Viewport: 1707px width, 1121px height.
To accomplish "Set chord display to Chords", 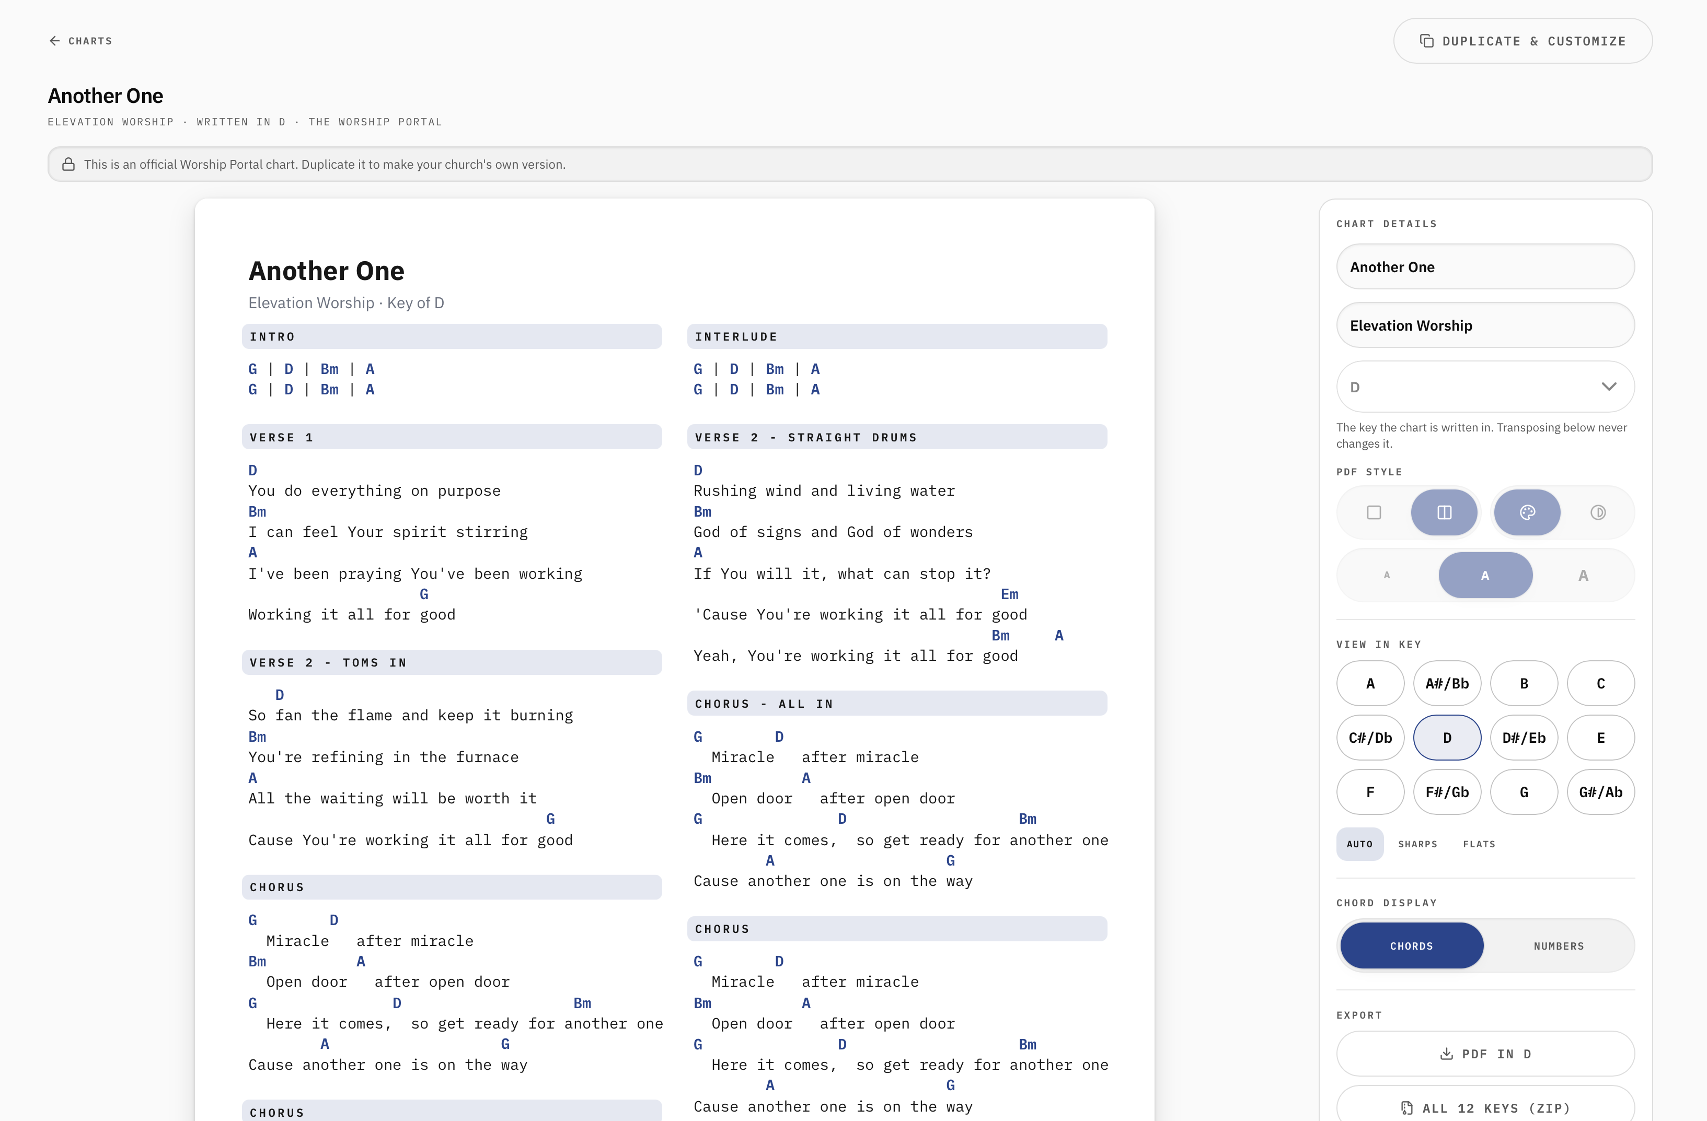I will 1412,946.
